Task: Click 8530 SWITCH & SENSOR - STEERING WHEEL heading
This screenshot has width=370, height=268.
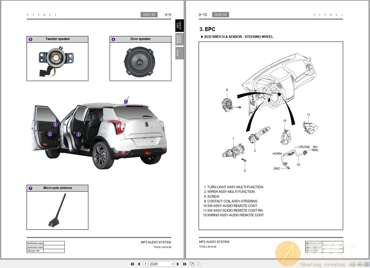Action: coord(239,36)
